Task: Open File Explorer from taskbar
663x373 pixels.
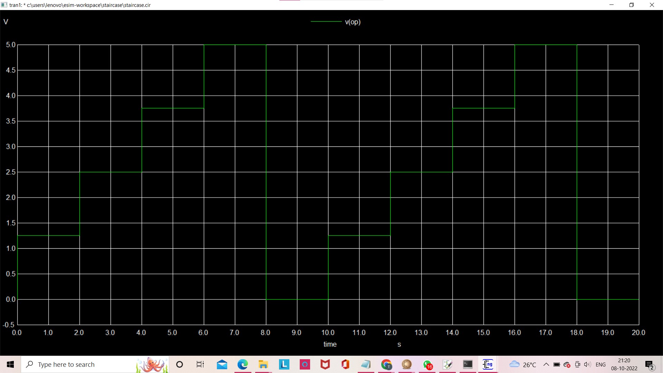Action: [x=263, y=364]
